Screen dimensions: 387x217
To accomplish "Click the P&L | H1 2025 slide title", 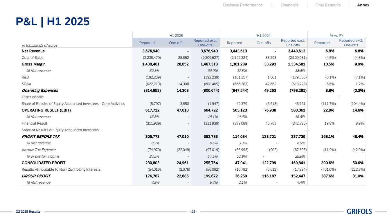I will 53,22.
